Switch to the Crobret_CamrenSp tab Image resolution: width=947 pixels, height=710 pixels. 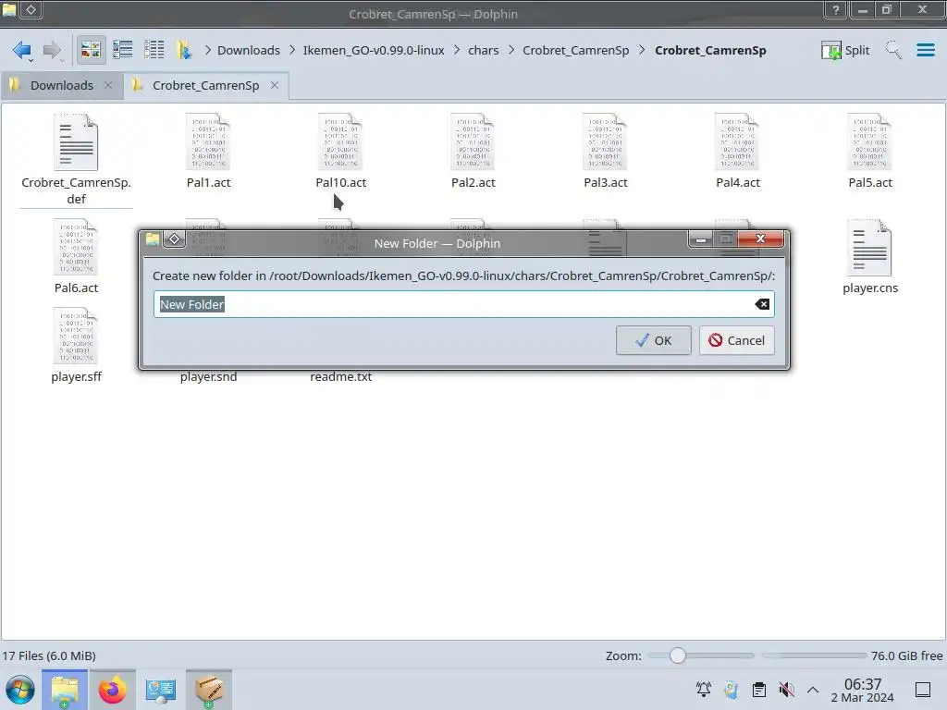pyautogui.click(x=205, y=85)
